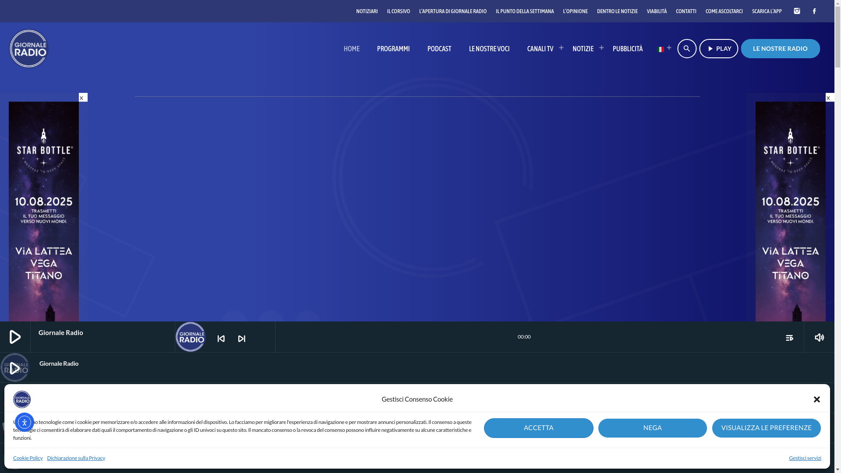Open the Instagram profile icon

(x=797, y=11)
